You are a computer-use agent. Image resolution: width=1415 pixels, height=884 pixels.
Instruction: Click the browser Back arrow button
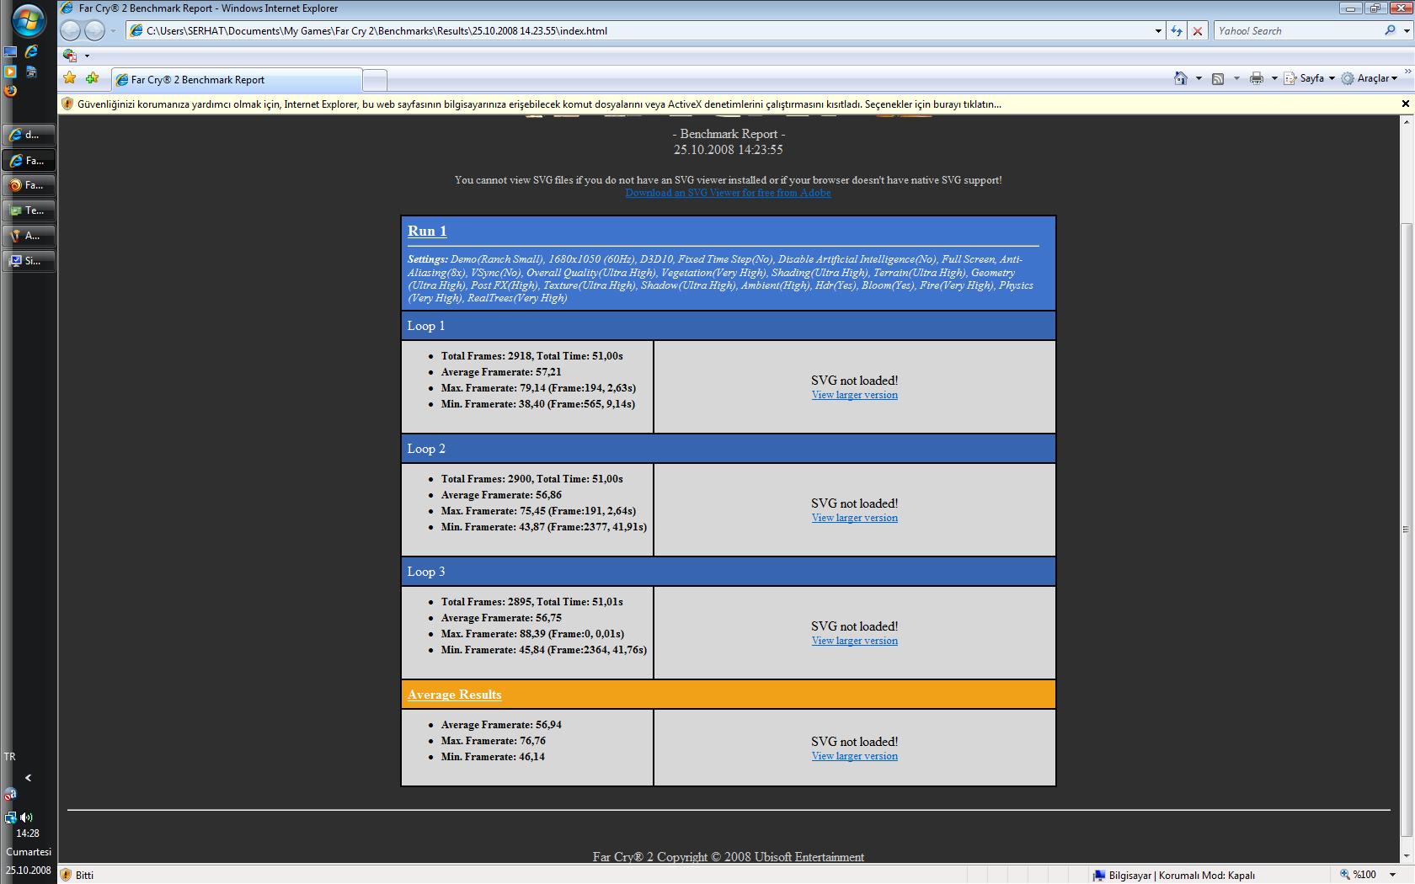(71, 31)
